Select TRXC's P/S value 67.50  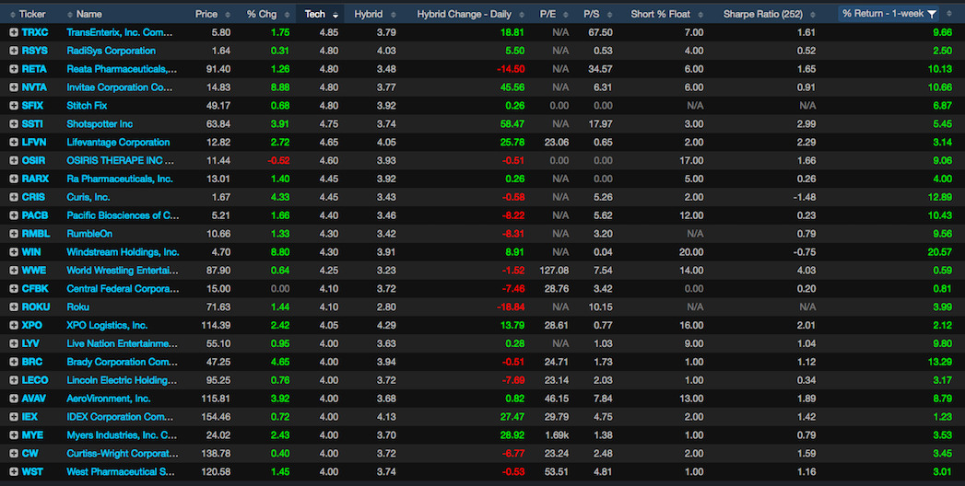[600, 32]
